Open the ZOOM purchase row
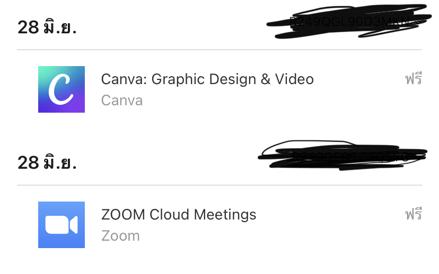The width and height of the screenshot is (439, 274). point(219,225)
